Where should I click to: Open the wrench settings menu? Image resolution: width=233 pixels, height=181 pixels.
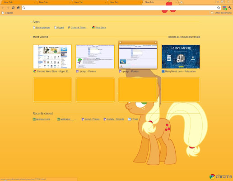[x=230, y=8]
